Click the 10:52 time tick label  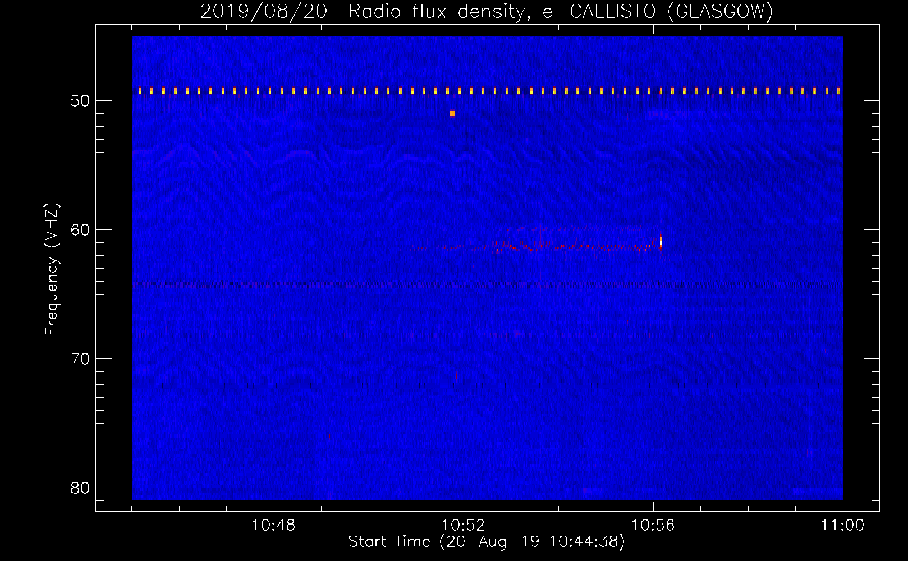[463, 526]
